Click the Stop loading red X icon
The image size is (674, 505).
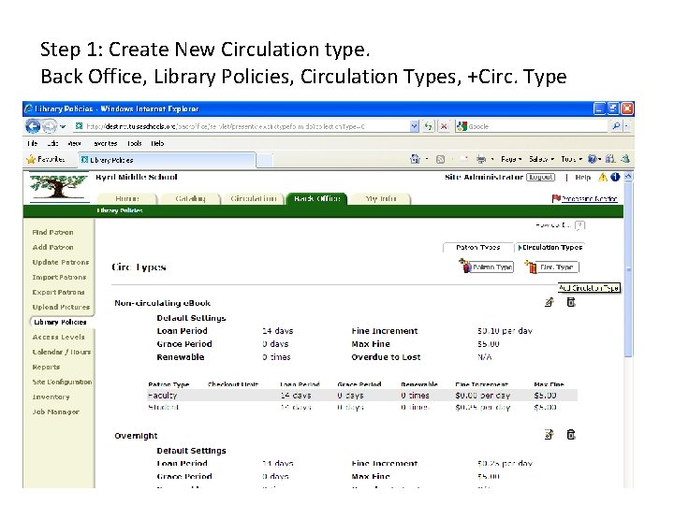click(444, 126)
